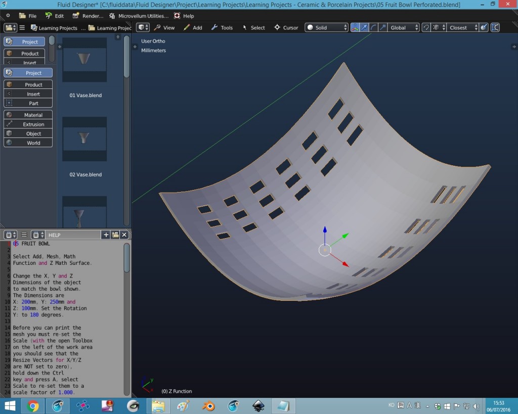Viewport: 518px width, 414px height.
Task: Click the editor type selector icon above HELP text
Action: (x=9, y=235)
